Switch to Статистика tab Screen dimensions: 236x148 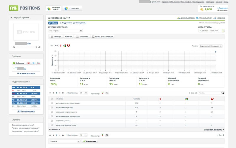click(x=72, y=9)
